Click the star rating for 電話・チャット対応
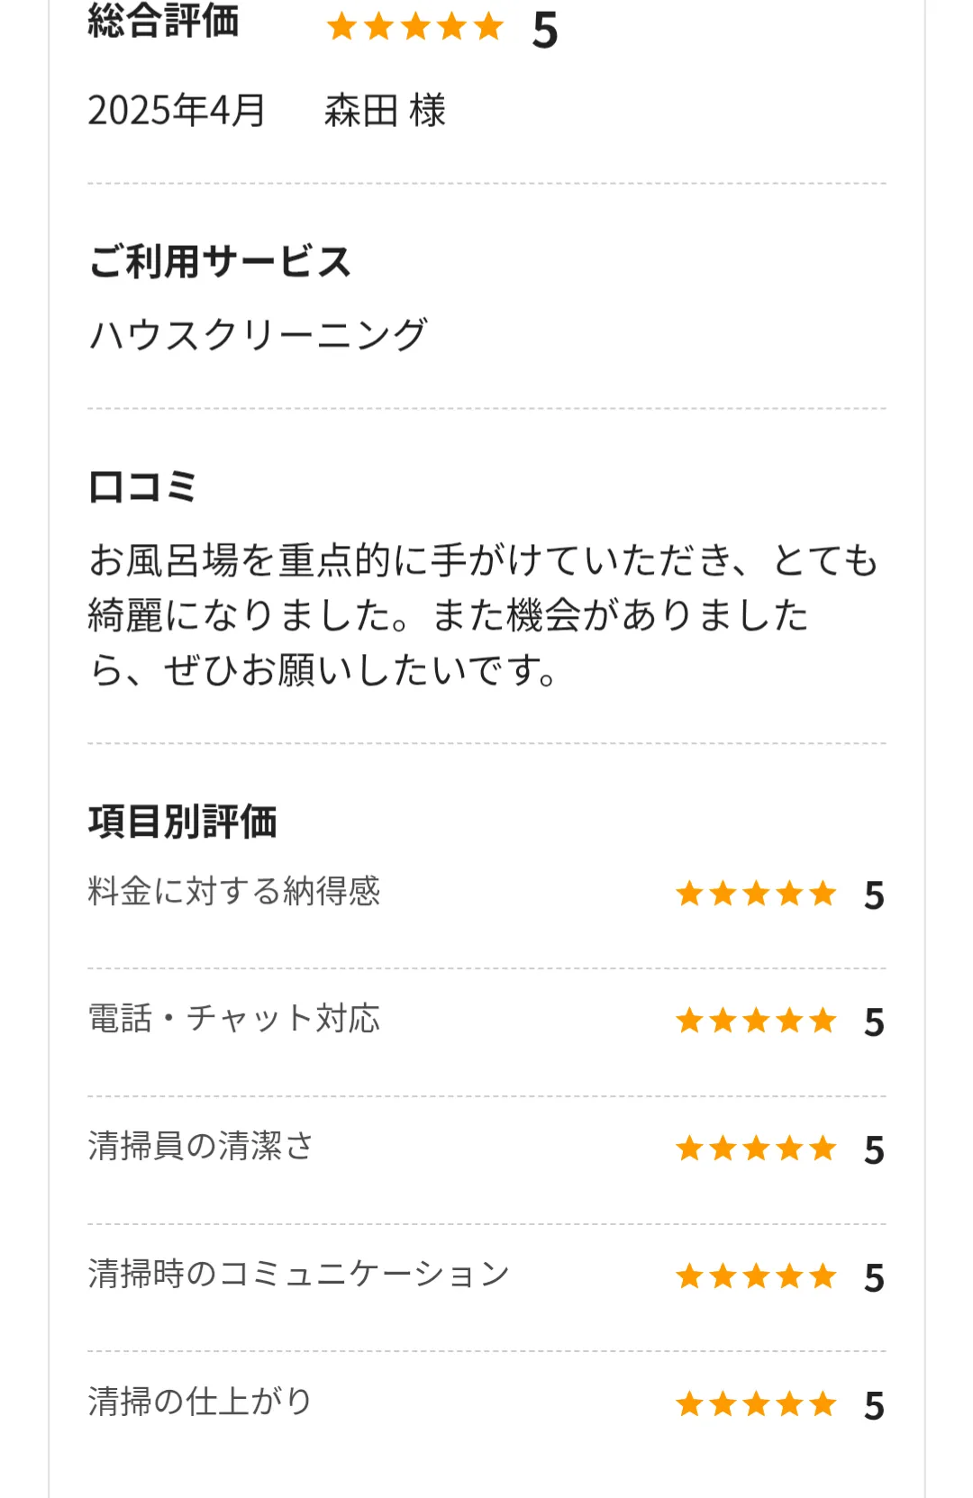This screenshot has width=973, height=1498. 757,1021
